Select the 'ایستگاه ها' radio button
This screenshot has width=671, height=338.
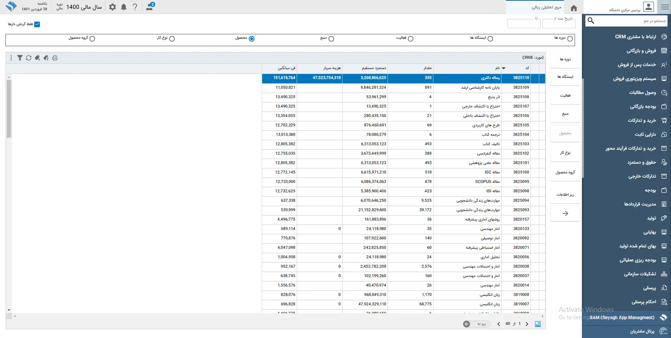pyautogui.click(x=490, y=39)
